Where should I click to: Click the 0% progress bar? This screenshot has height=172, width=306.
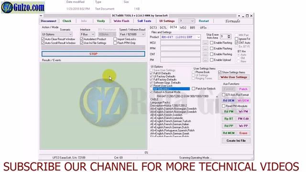[146, 152]
